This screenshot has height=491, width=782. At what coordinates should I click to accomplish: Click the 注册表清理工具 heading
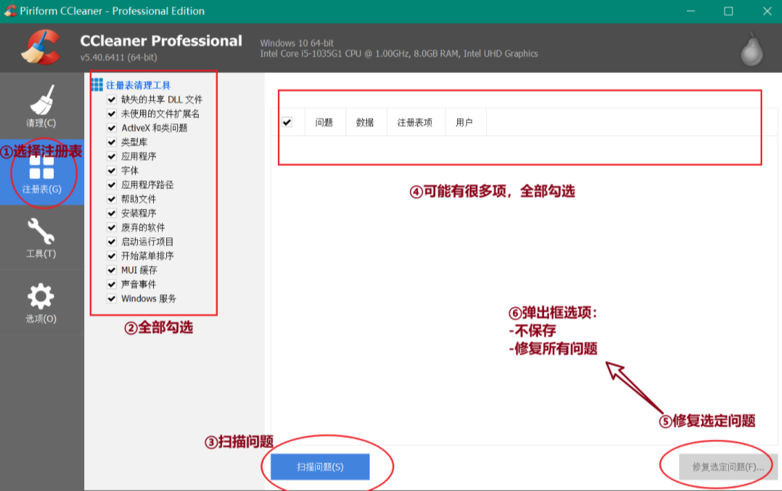click(138, 86)
